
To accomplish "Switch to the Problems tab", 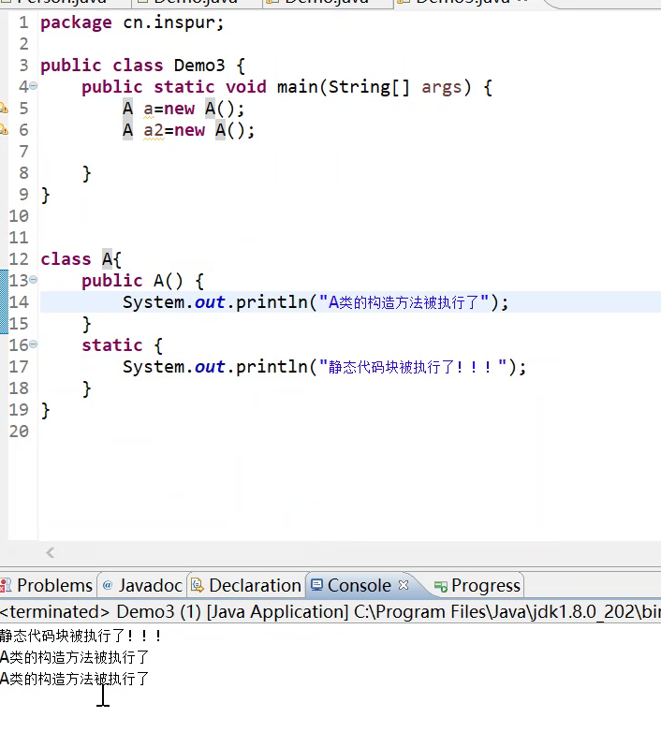I will pyautogui.click(x=48, y=585).
